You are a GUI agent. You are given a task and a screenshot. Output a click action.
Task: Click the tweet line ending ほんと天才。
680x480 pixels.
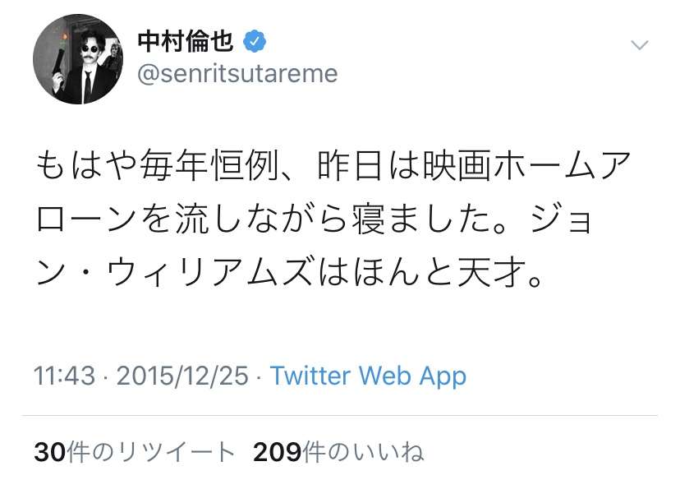coord(289,273)
